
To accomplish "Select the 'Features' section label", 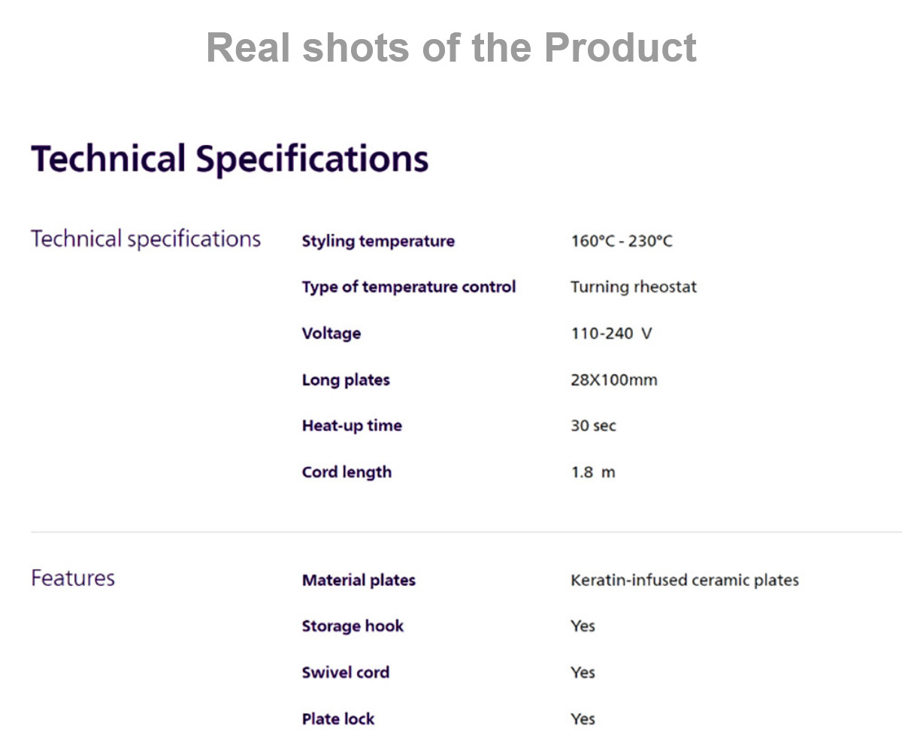I will point(73,578).
